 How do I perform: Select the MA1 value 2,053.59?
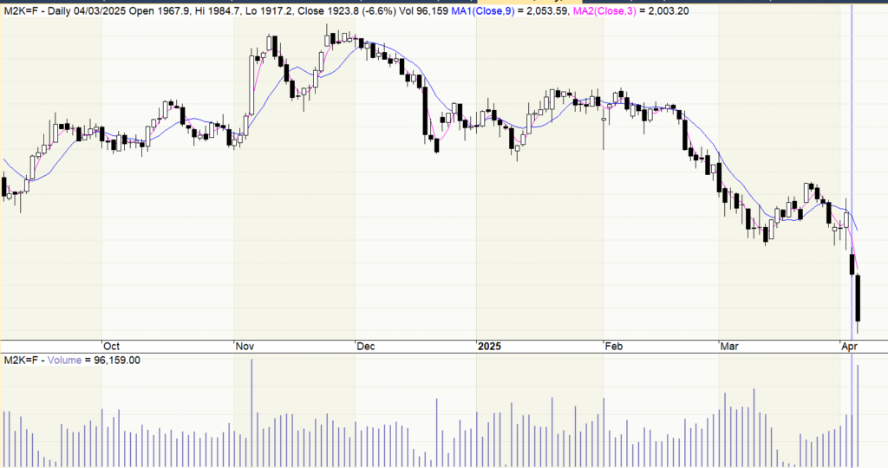pyautogui.click(x=547, y=10)
